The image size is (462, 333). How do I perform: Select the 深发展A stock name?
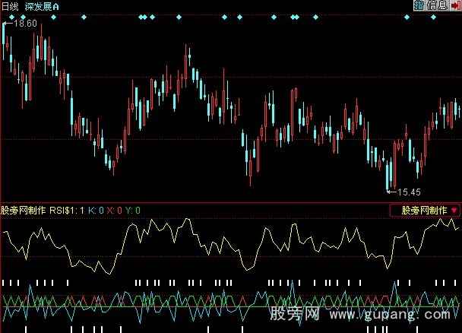[x=42, y=7]
